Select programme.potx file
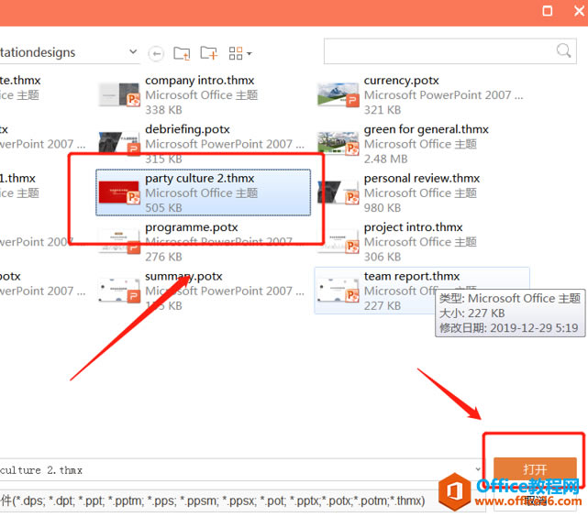The height and width of the screenshot is (517, 588). click(x=203, y=242)
